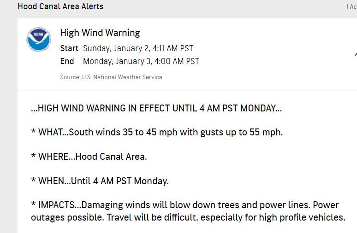The height and width of the screenshot is (233, 357).
Task: Click the WHERE Hood Canal Area line
Action: [89, 157]
